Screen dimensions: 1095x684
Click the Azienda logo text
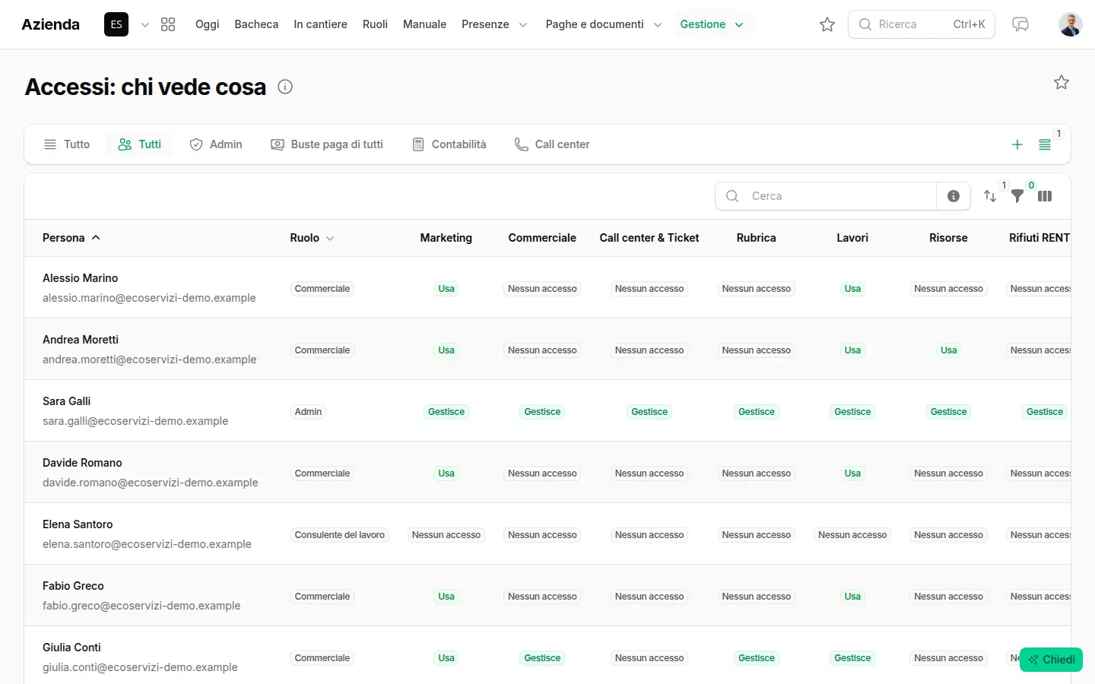[50, 24]
